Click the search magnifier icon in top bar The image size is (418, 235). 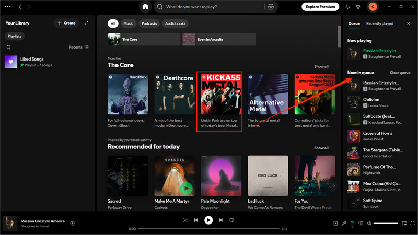160,7
